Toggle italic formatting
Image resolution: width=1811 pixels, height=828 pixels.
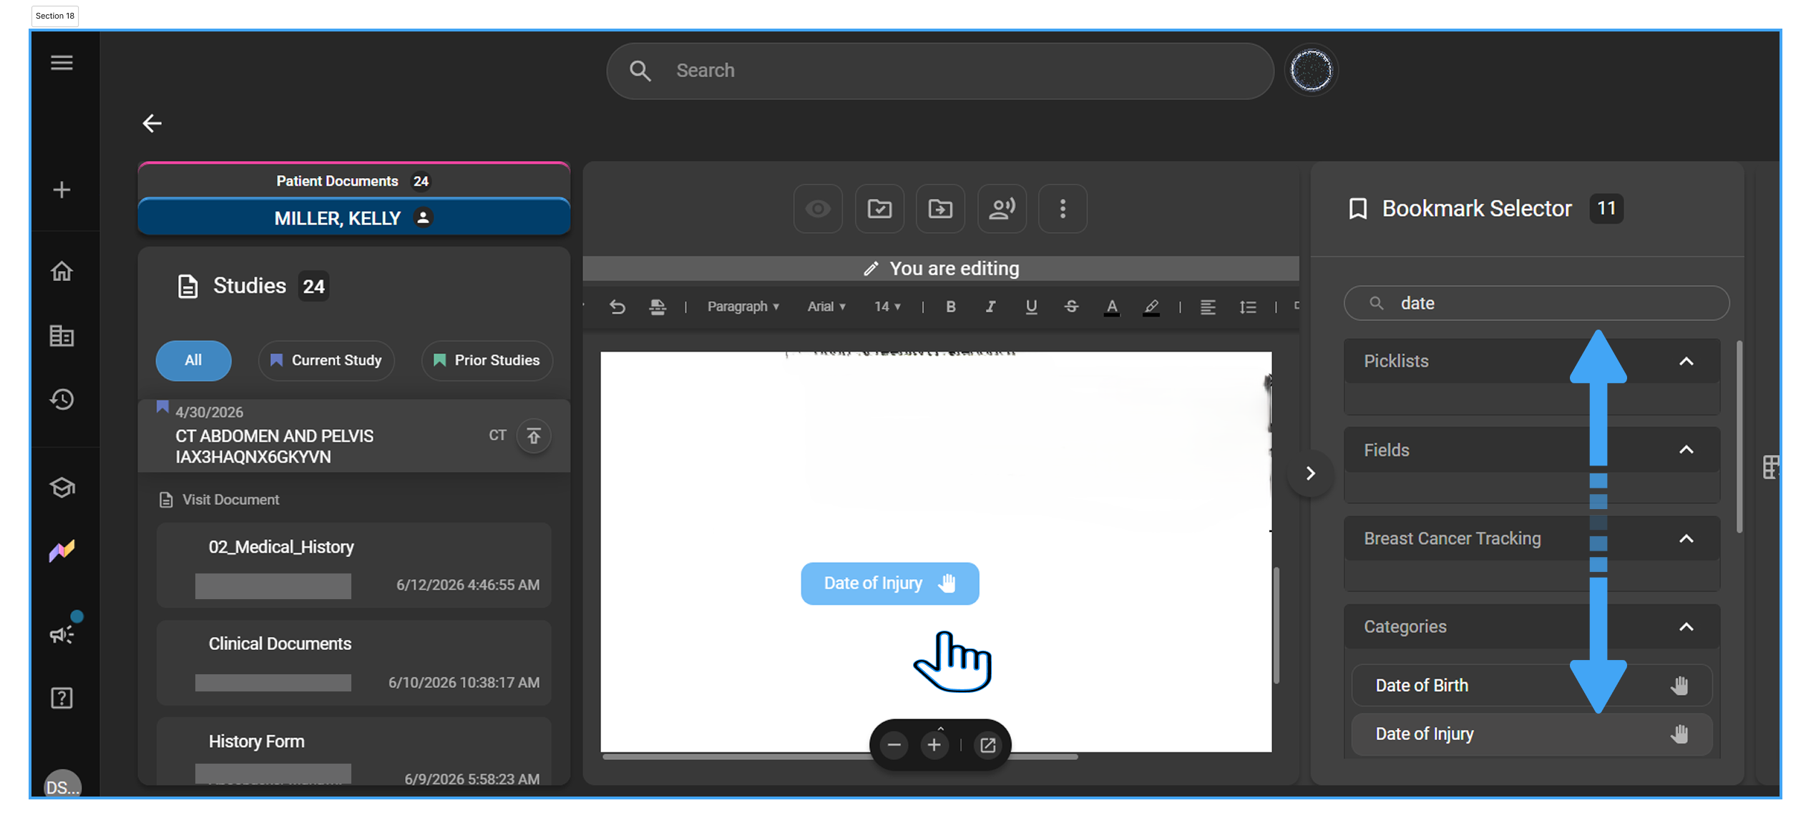(990, 307)
